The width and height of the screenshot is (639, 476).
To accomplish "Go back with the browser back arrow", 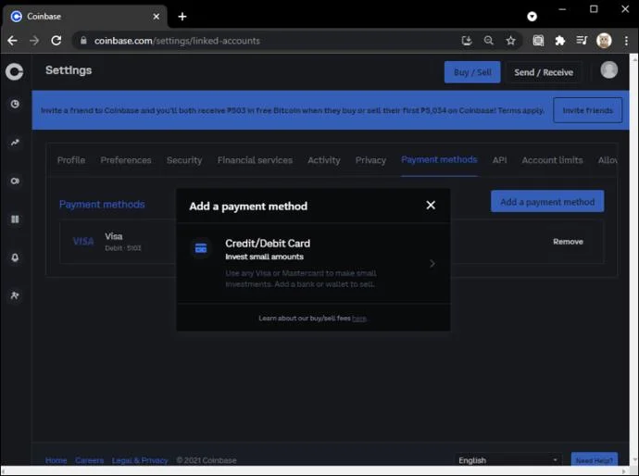I will (x=12, y=41).
